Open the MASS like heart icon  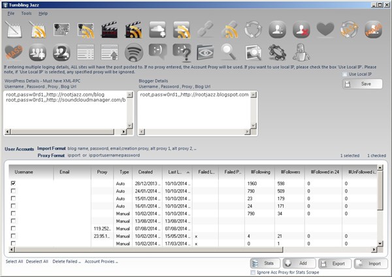click(x=14, y=52)
